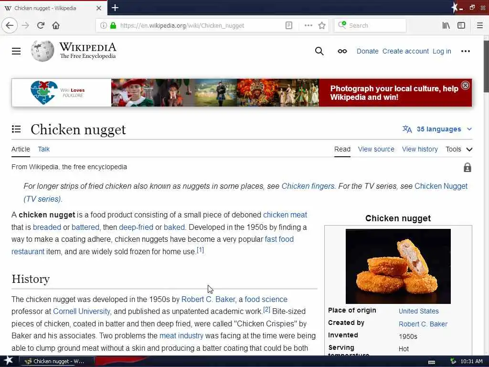Close the Chicken nugget tab
This screenshot has height=367, width=489.
99,8
